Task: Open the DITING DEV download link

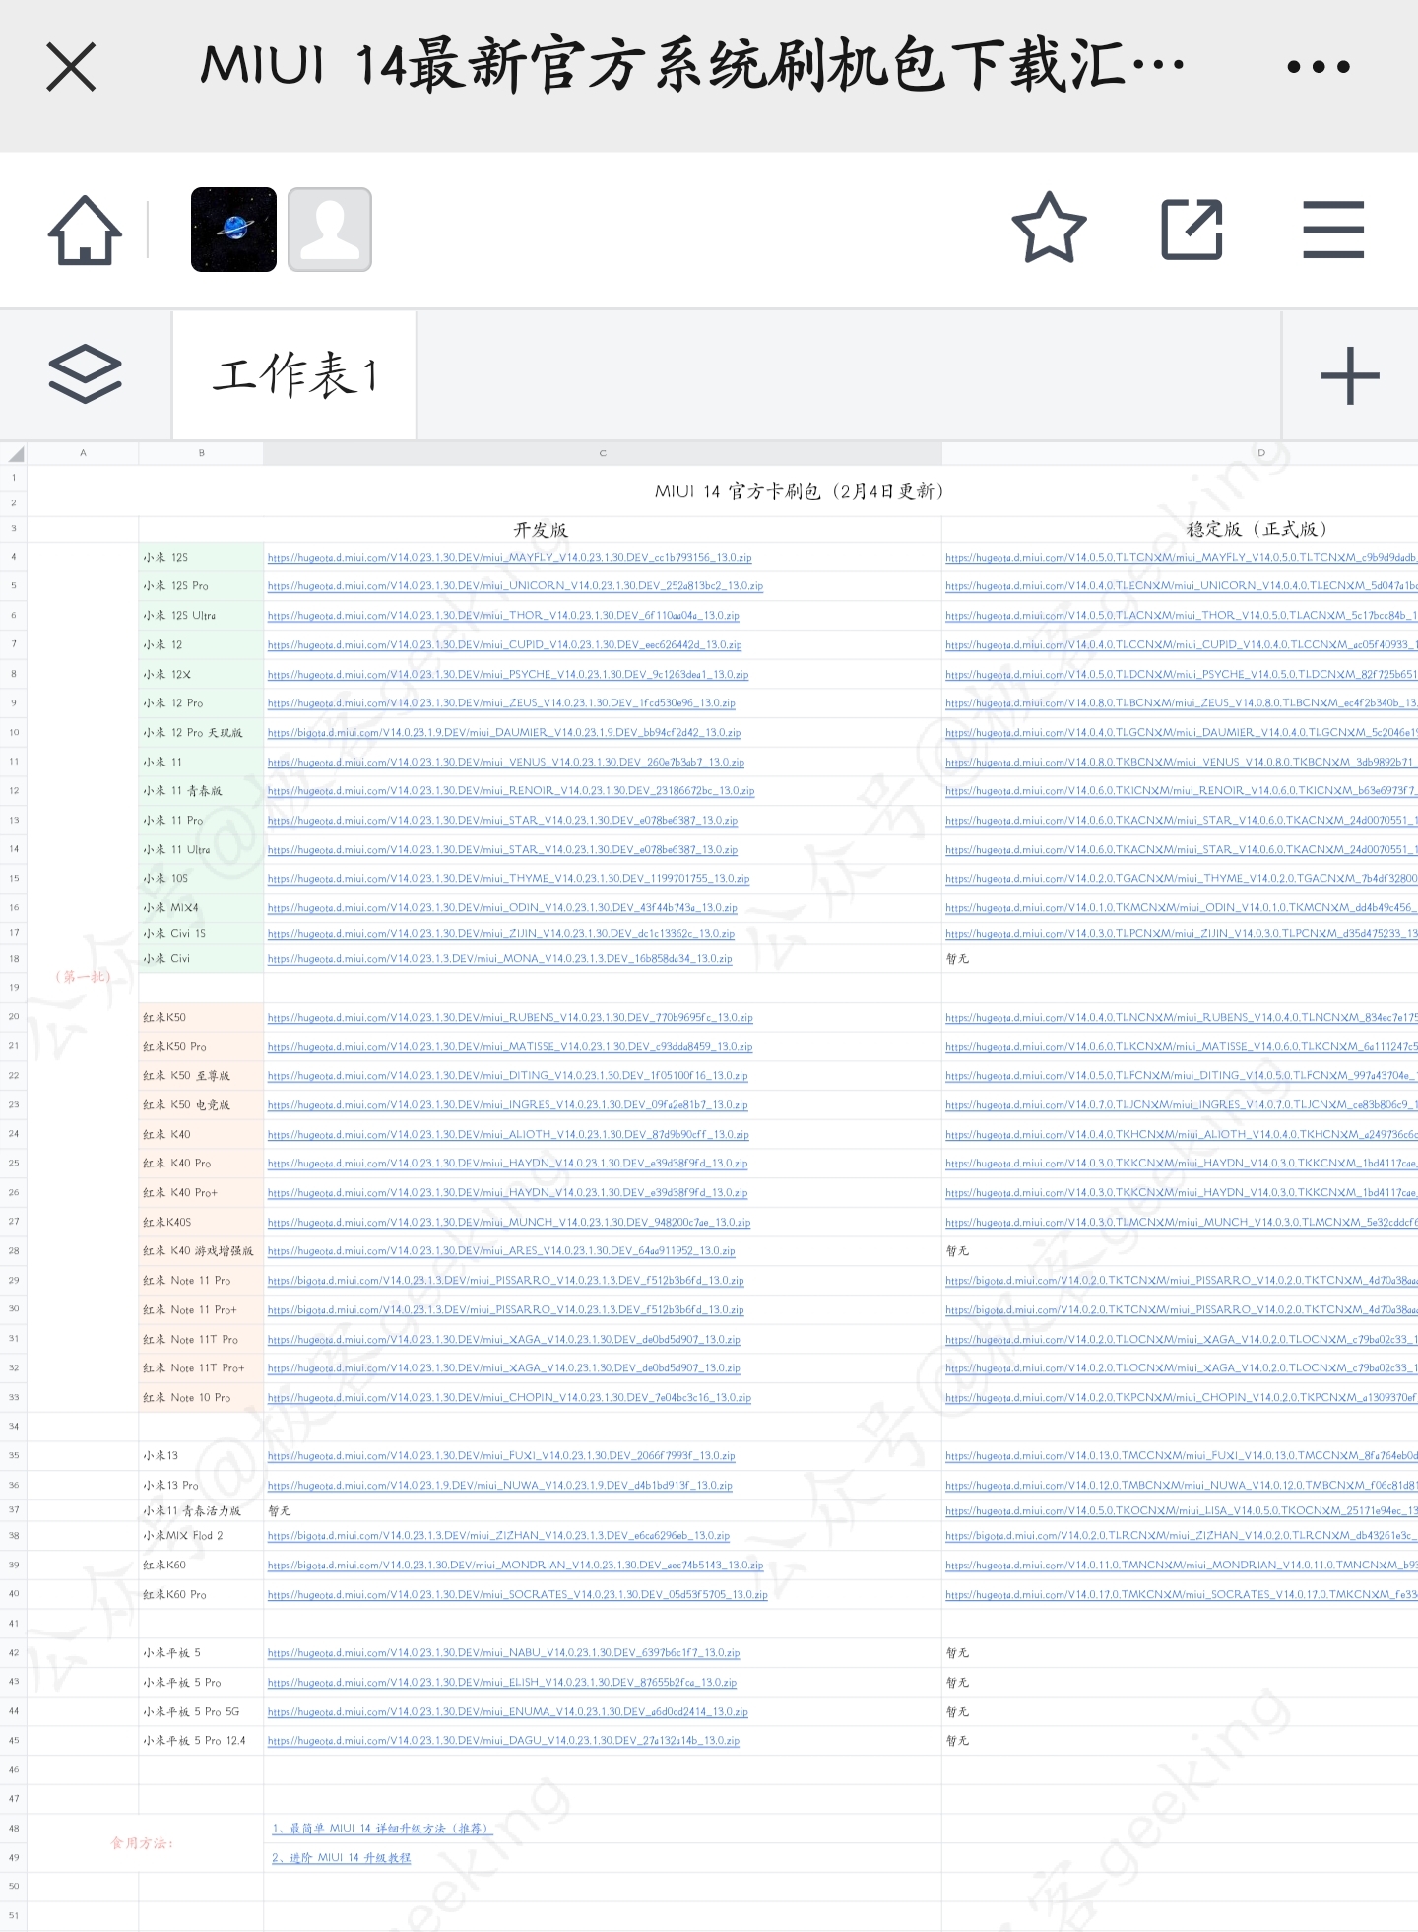Action: pyautogui.click(x=508, y=1076)
